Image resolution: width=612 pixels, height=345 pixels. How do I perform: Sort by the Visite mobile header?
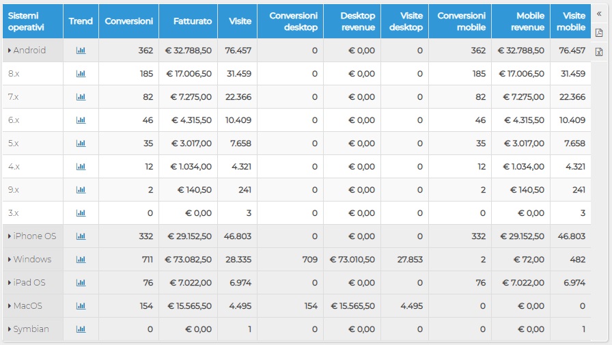(x=570, y=21)
